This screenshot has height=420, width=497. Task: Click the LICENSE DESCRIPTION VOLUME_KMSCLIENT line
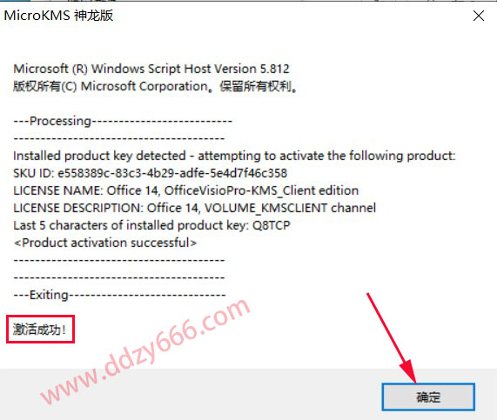[x=195, y=208]
